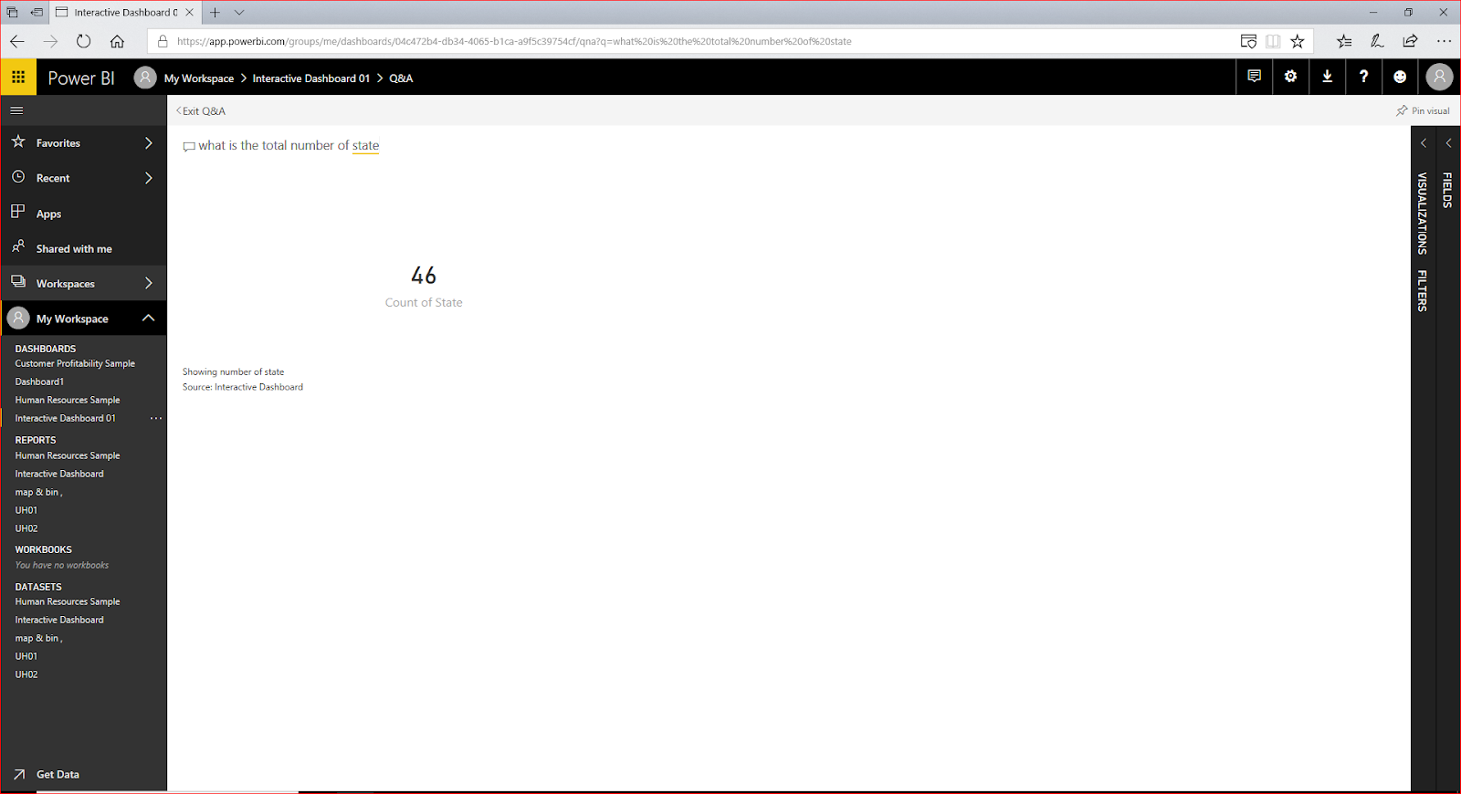The height and width of the screenshot is (794, 1461).
Task: Open the help question mark icon
Action: 1363,77
